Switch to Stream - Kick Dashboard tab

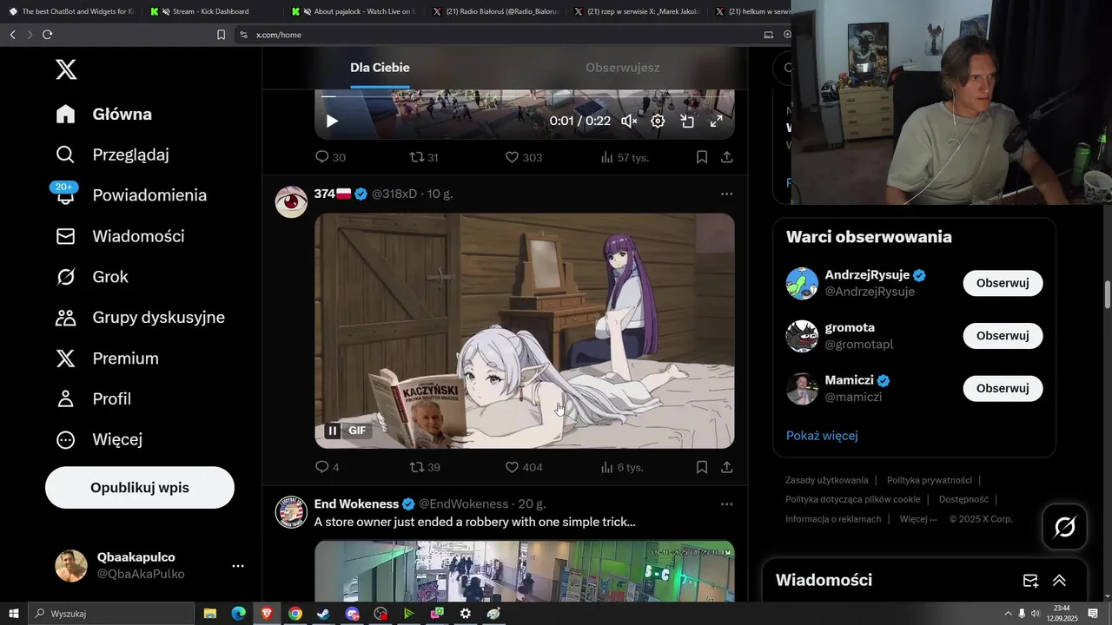click(x=211, y=11)
